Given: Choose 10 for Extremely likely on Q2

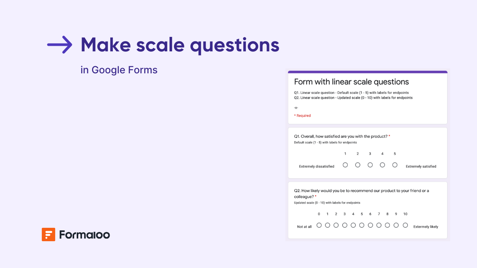Looking at the screenshot, I should tap(405, 225).
